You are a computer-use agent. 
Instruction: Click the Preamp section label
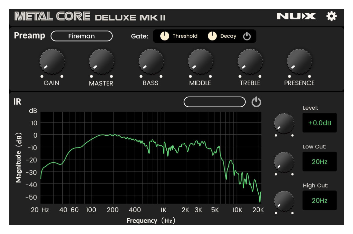click(29, 36)
